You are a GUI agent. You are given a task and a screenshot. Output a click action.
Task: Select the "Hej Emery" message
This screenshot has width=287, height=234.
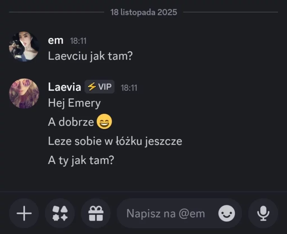74,103
